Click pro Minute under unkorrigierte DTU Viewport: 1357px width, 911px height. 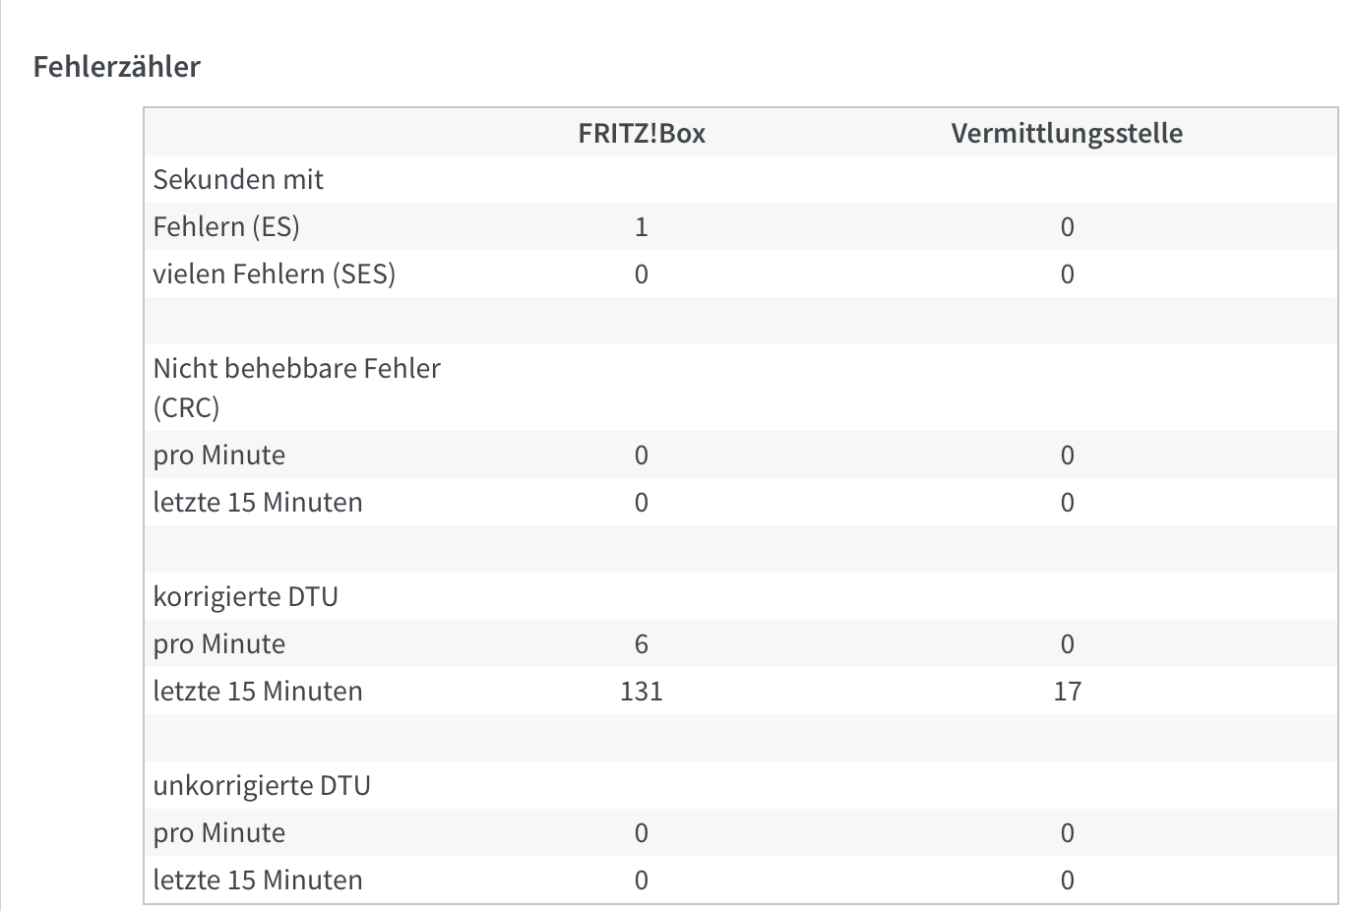point(219,832)
